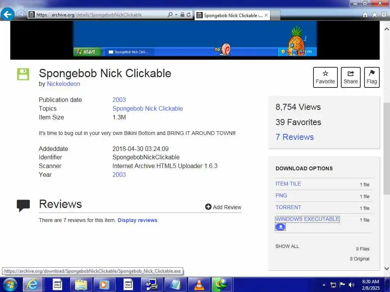Viewport: 390px width, 292px height.
Task: Open the address bar dropdown arrow
Action: pos(176,15)
